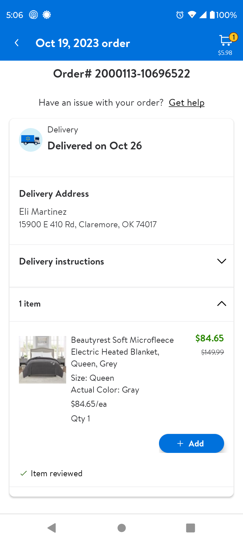Add the heated blanket to cart
The image size is (243, 542).
[191, 443]
